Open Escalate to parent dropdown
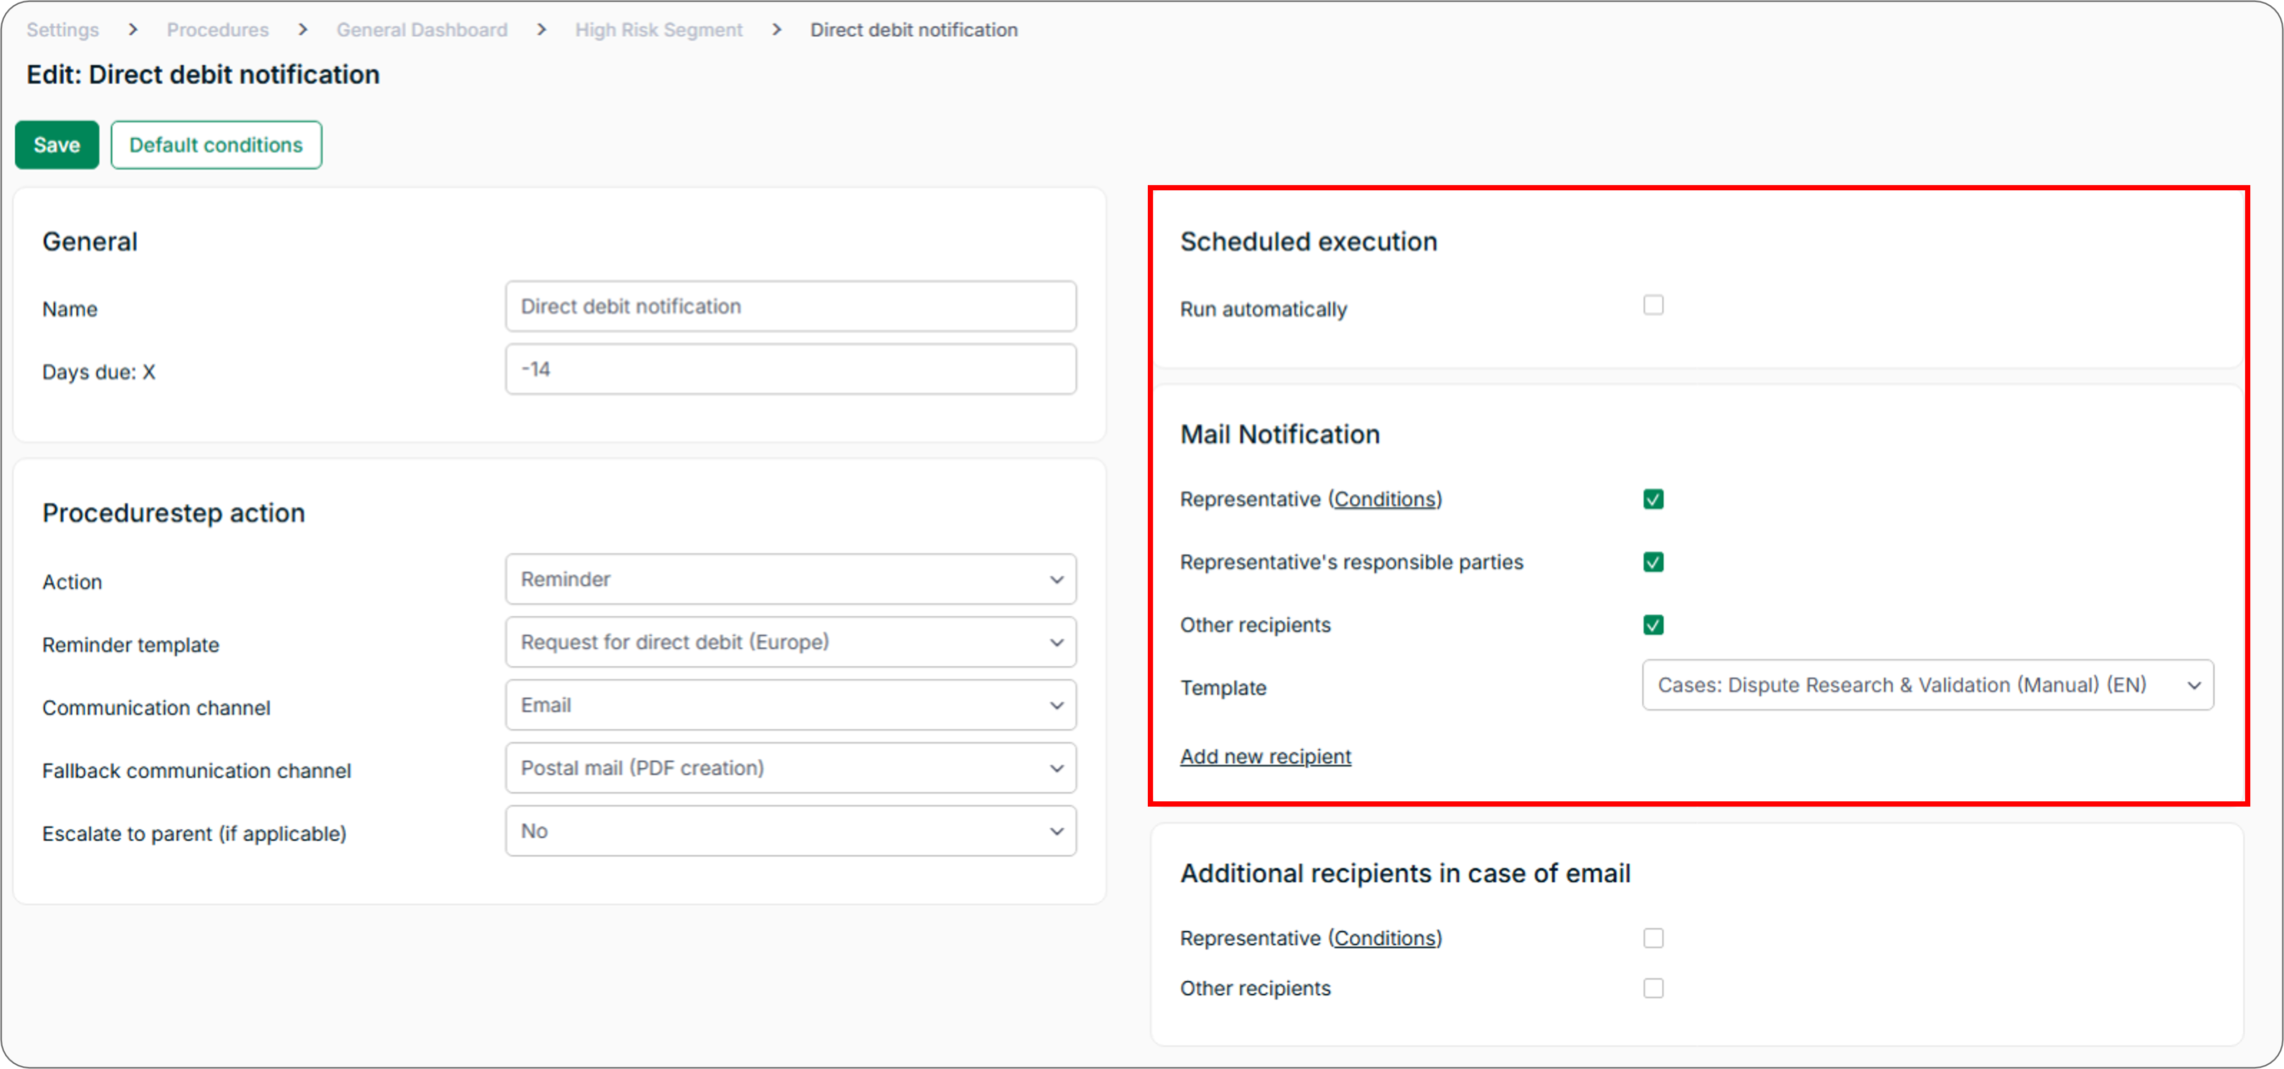 pyautogui.click(x=790, y=831)
